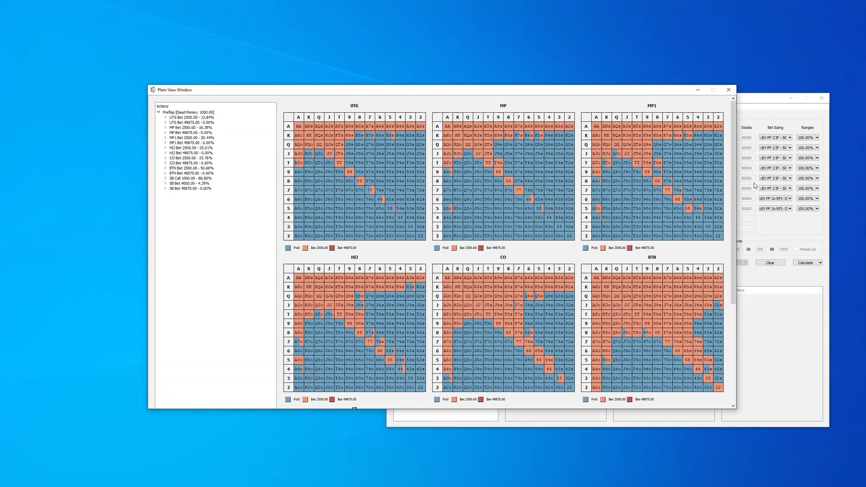
Task: Click the BB blind input field
Action: [783, 249]
